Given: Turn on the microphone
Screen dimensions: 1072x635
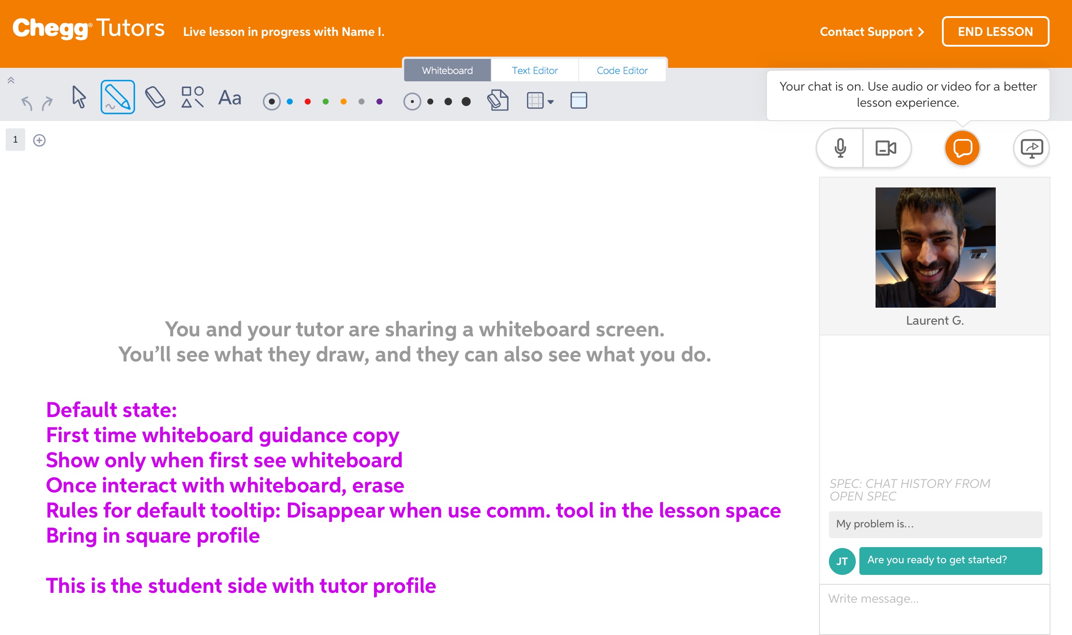Looking at the screenshot, I should point(840,148).
